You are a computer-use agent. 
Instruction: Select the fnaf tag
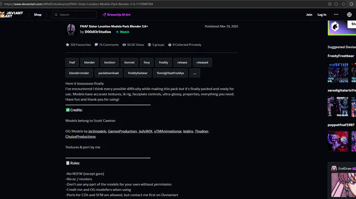click(72, 63)
